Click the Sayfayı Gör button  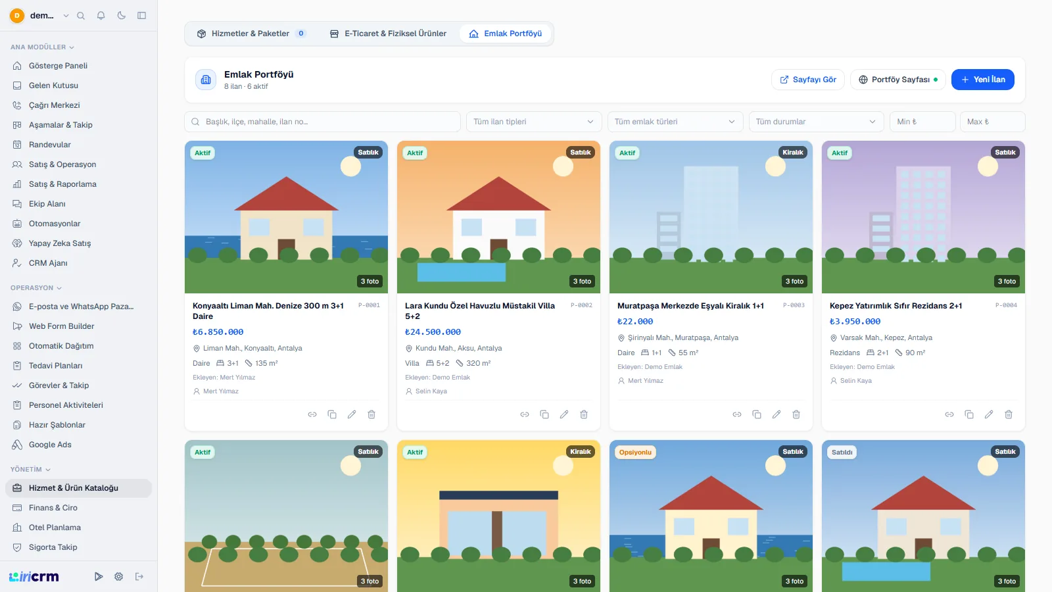point(808,80)
